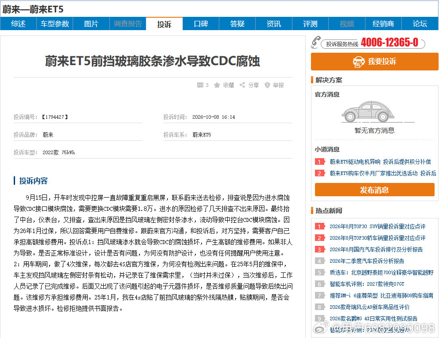Click the red rank 1 badge in 小道消息
Screen dimensions: 439x338
pos(320,162)
